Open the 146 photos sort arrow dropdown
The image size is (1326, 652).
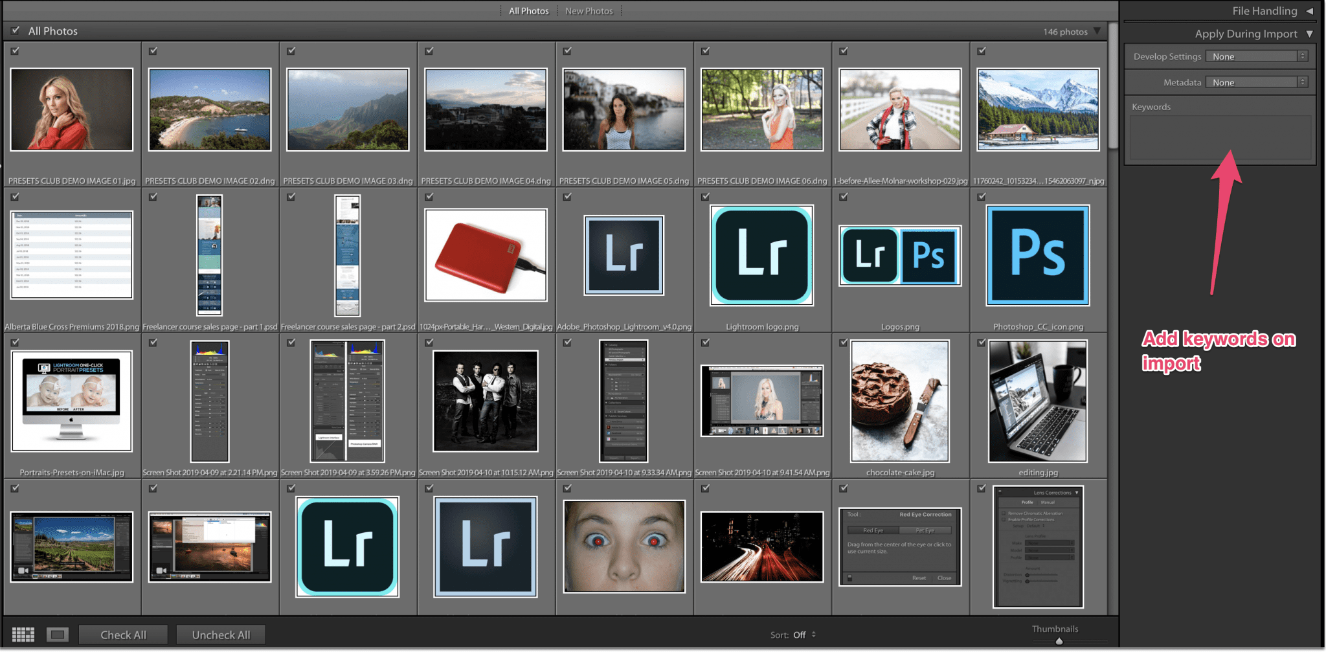click(1097, 31)
